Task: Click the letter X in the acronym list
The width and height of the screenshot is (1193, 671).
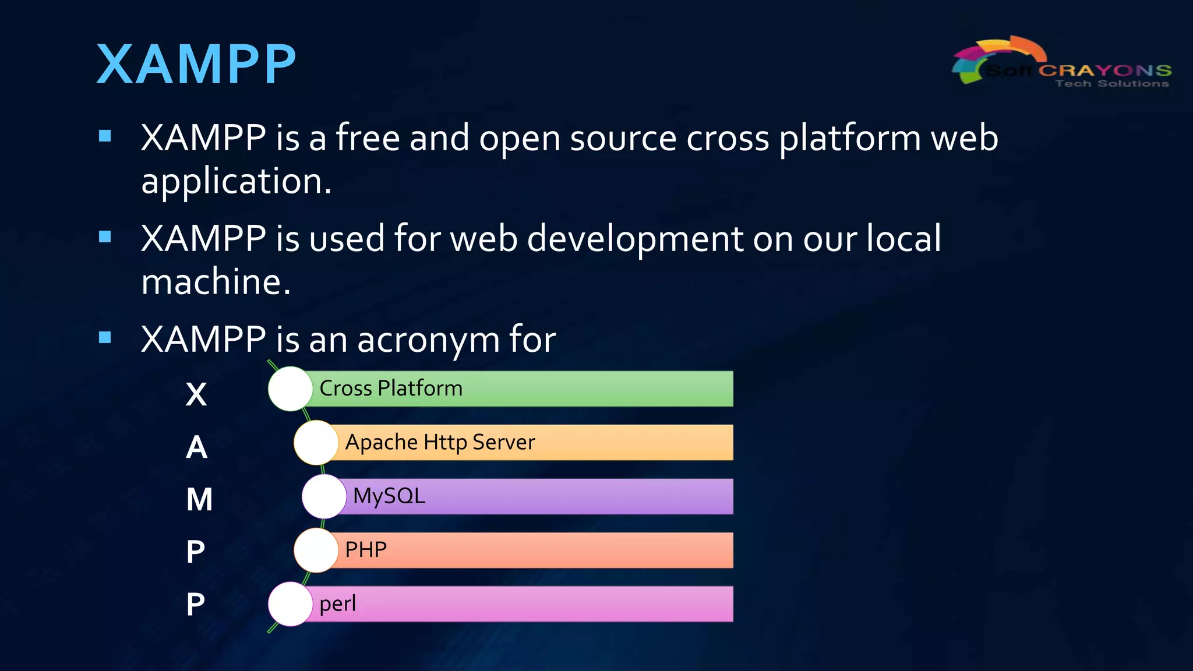Action: [196, 394]
